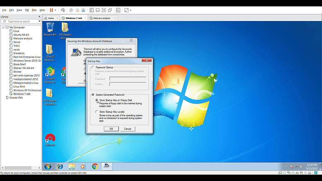
Task: Open the Snapshot Manager
Action: pyautogui.click(x=83, y=10)
